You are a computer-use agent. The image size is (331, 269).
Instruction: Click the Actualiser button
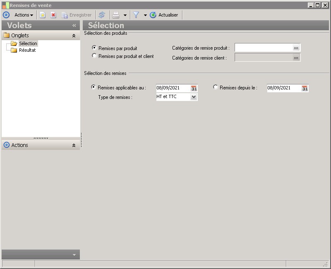(x=164, y=15)
